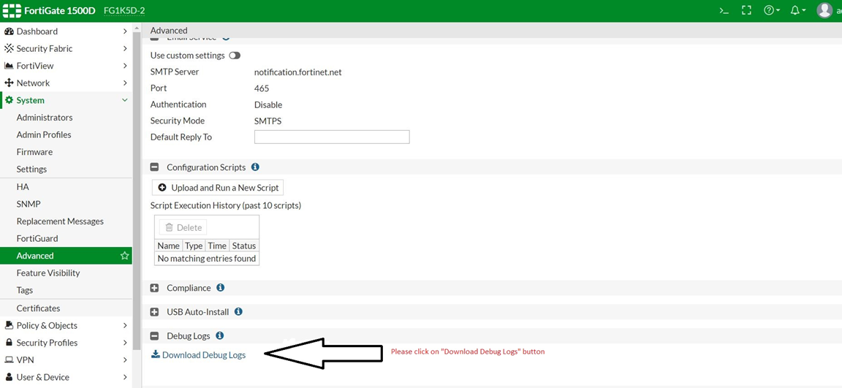This screenshot has height=388, width=842.
Task: Click the favorite star beside Advanced
Action: (124, 256)
